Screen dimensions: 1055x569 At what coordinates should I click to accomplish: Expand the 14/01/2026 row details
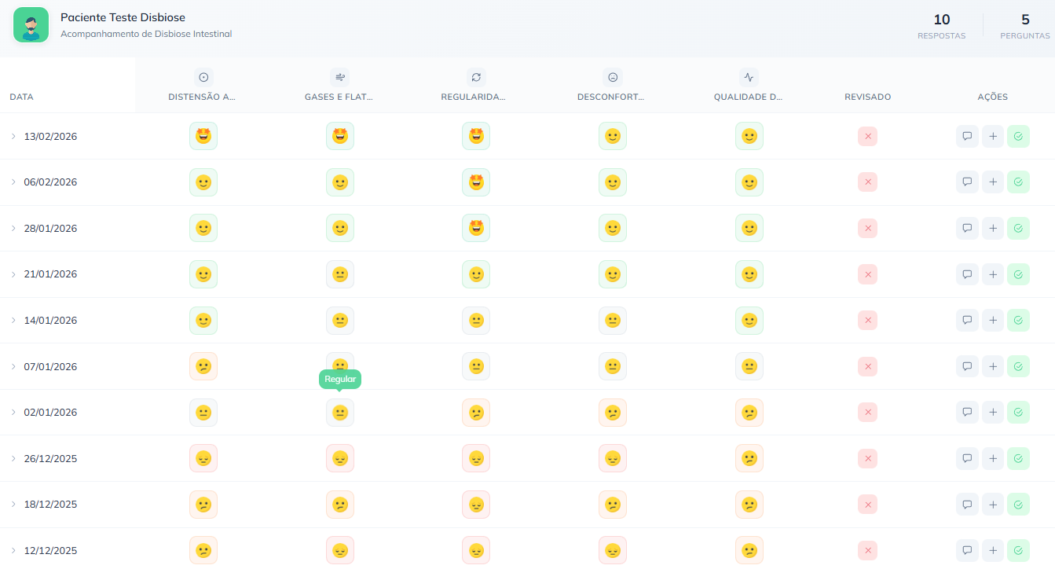[x=13, y=321]
